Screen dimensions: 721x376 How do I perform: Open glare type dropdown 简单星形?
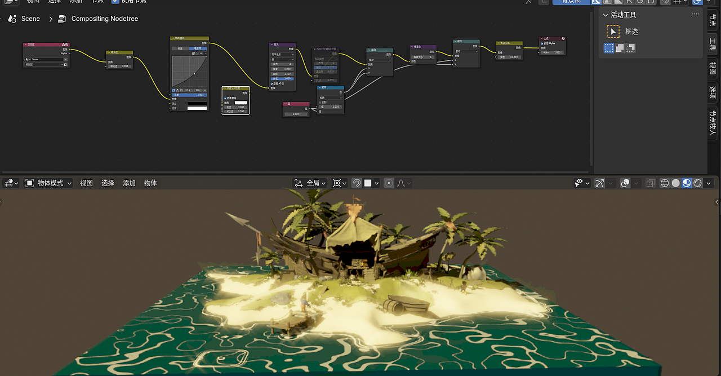coord(282,54)
